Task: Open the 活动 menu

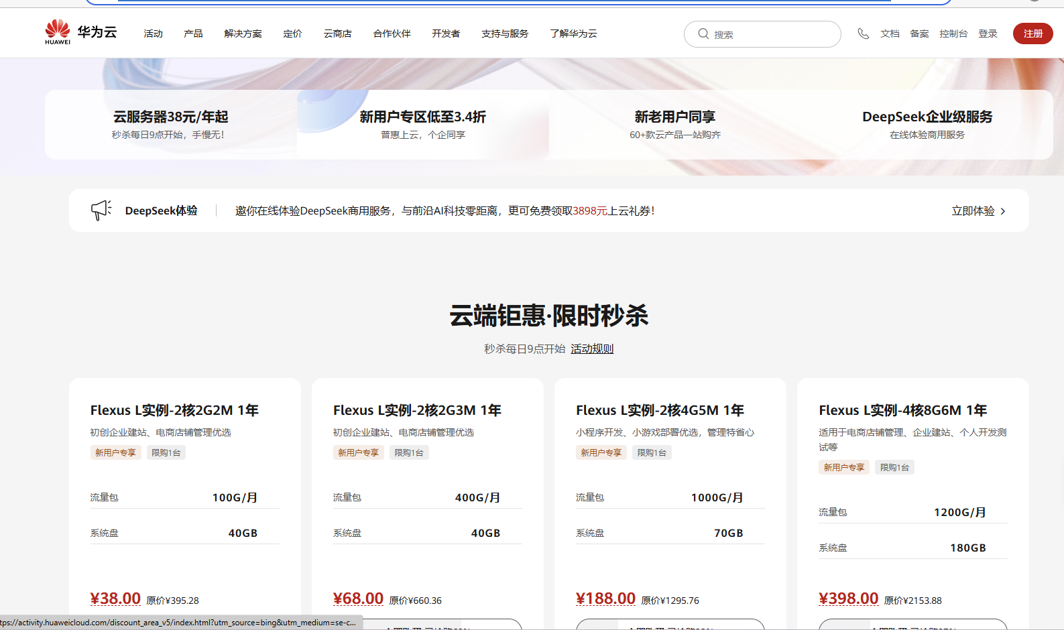Action: [153, 34]
